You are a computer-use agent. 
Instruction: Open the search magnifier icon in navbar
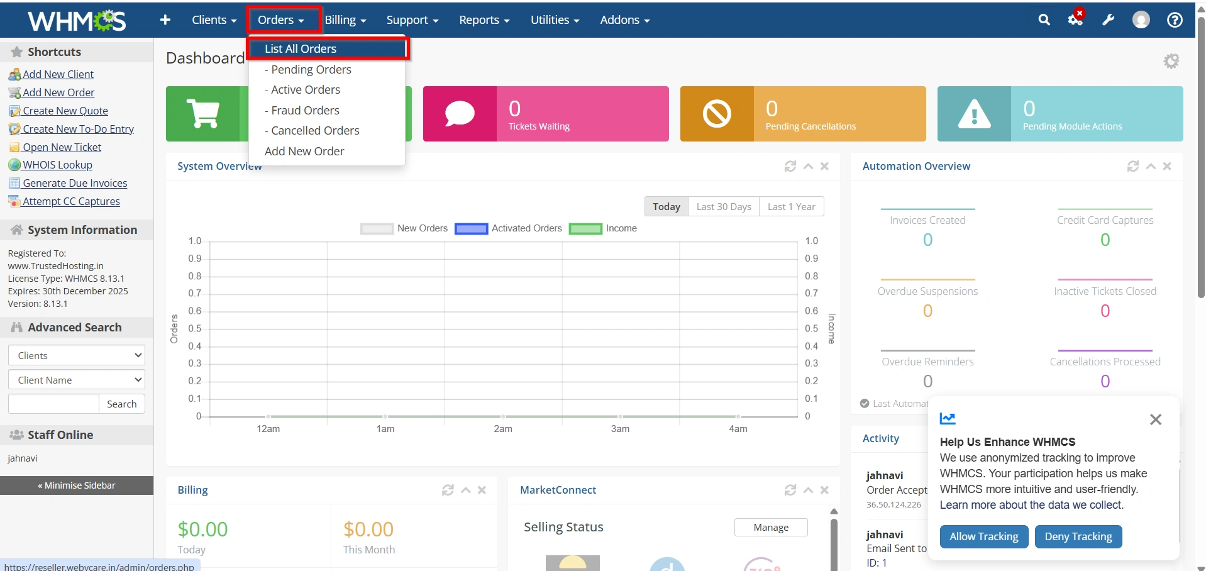(x=1044, y=20)
